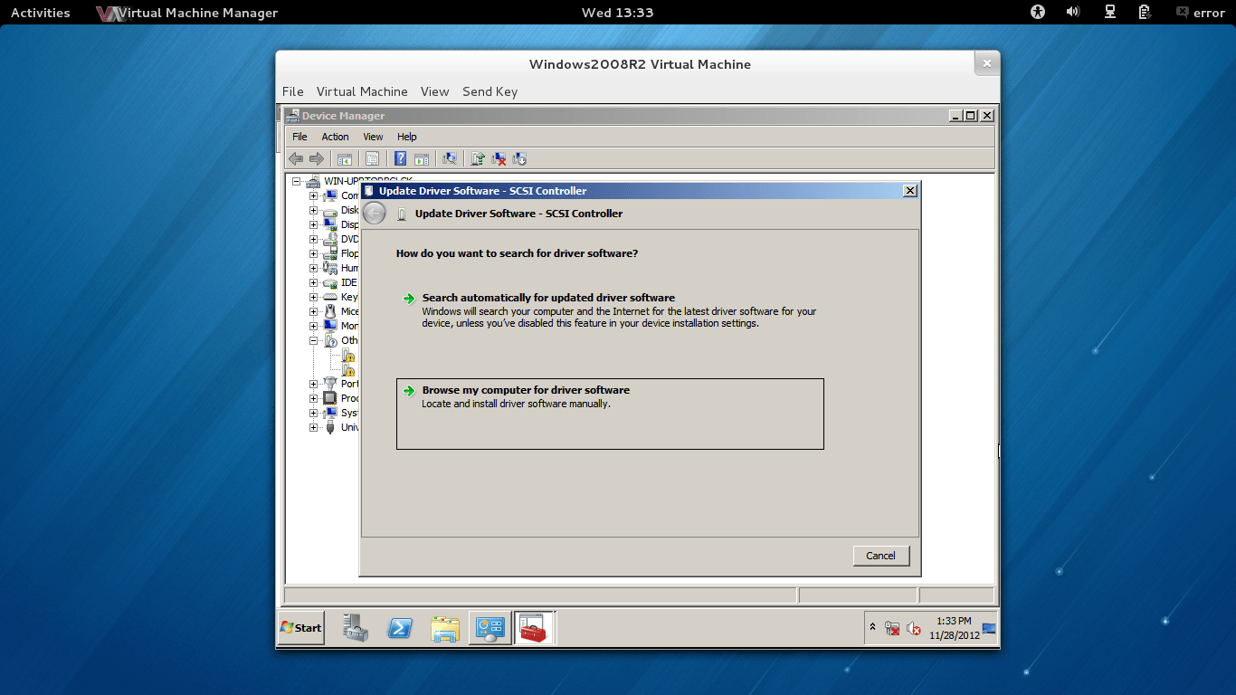Click the Disable device icon with down arrow

coord(519,159)
